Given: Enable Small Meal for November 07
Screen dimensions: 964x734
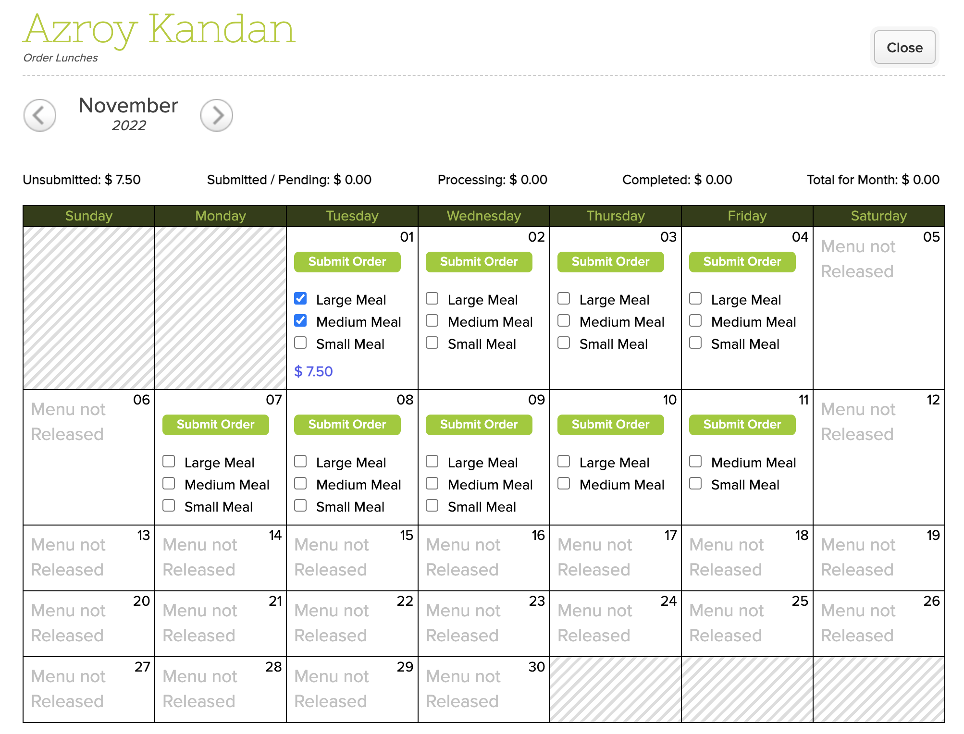Looking at the screenshot, I should tap(169, 506).
